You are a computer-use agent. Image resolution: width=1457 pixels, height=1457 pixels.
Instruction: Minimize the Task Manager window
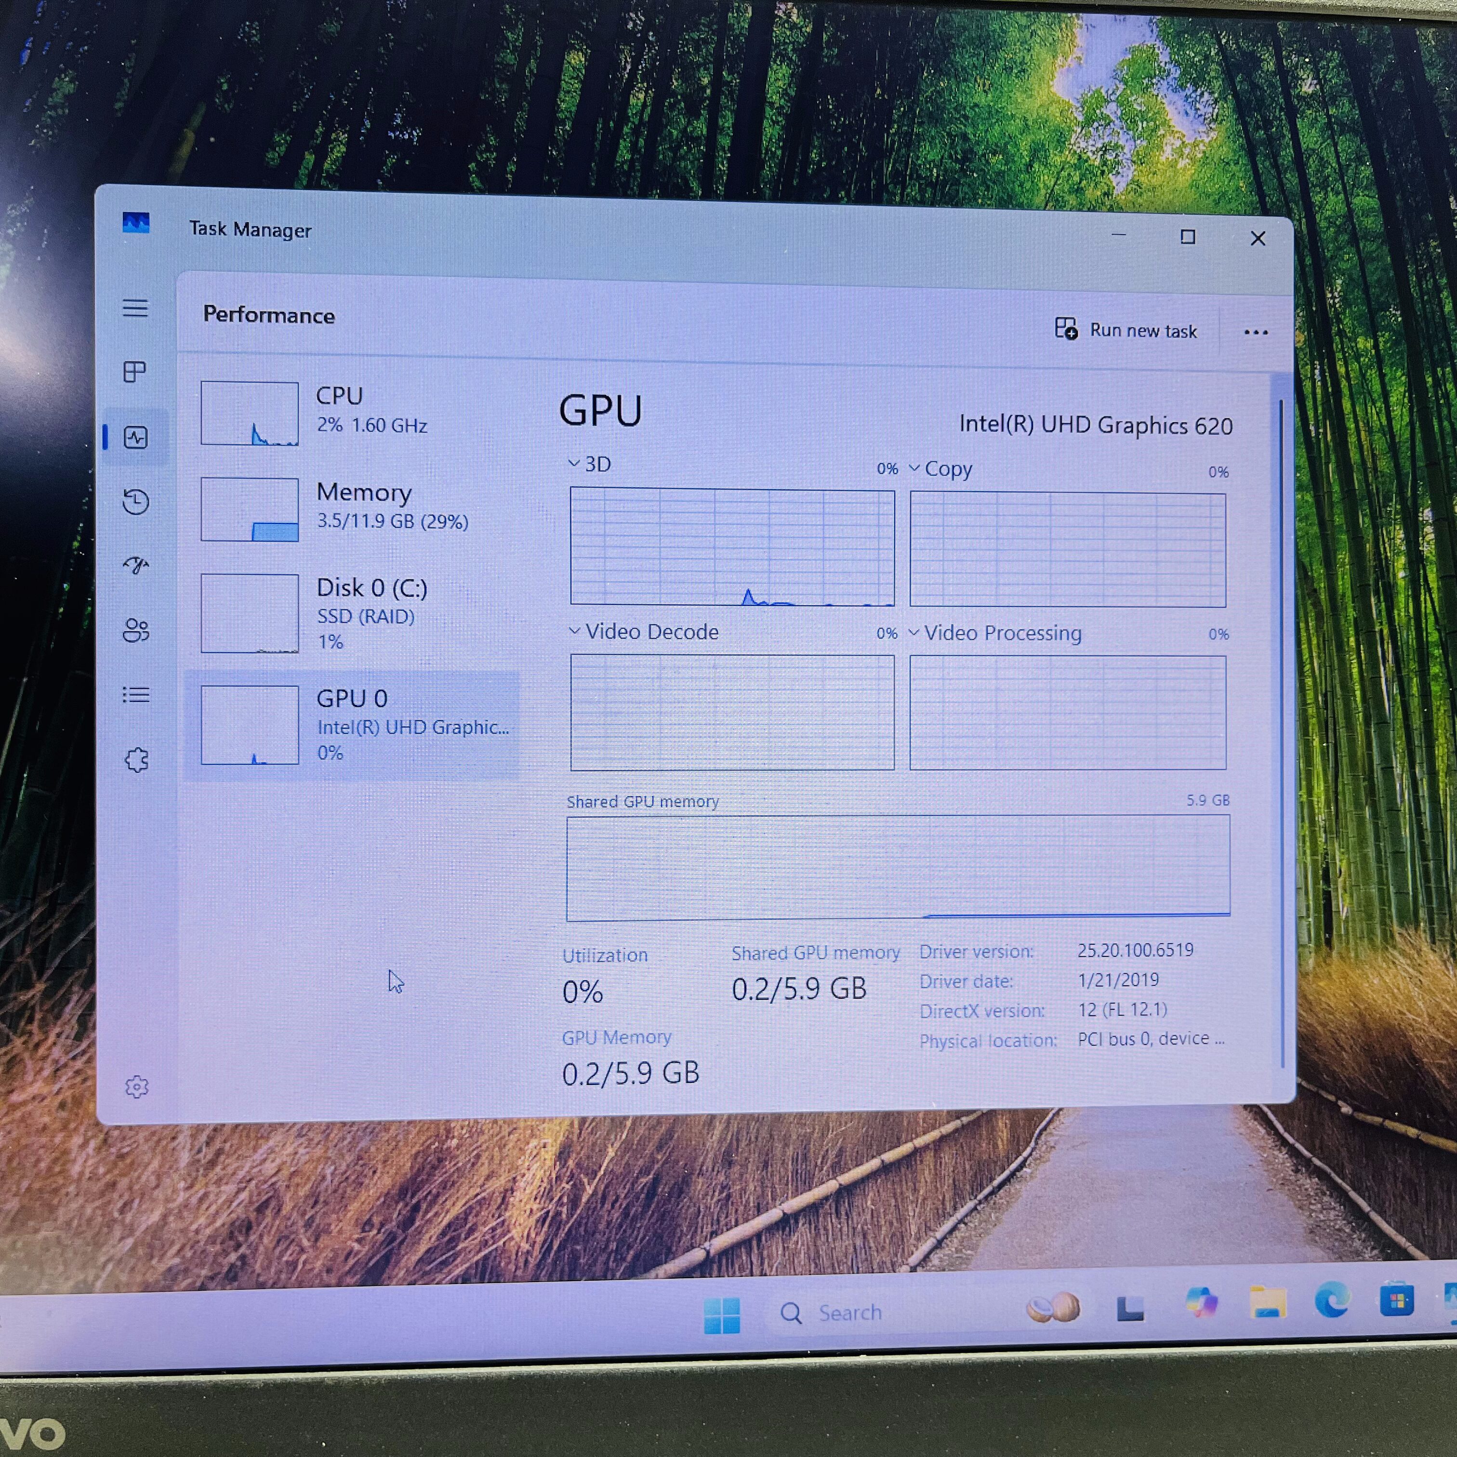tap(1118, 235)
